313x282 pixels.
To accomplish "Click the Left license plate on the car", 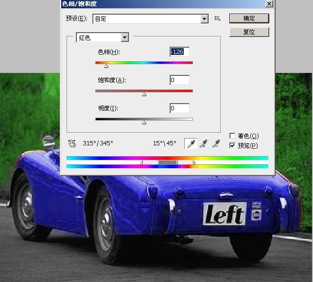I will [x=225, y=214].
